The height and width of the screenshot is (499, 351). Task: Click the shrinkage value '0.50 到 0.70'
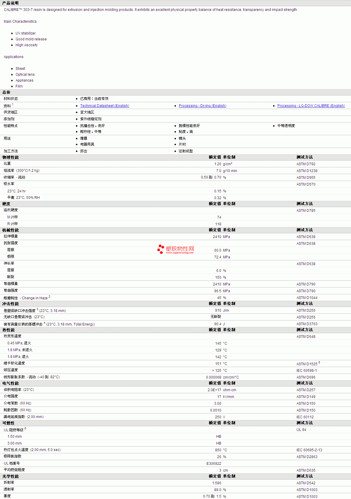211,177
